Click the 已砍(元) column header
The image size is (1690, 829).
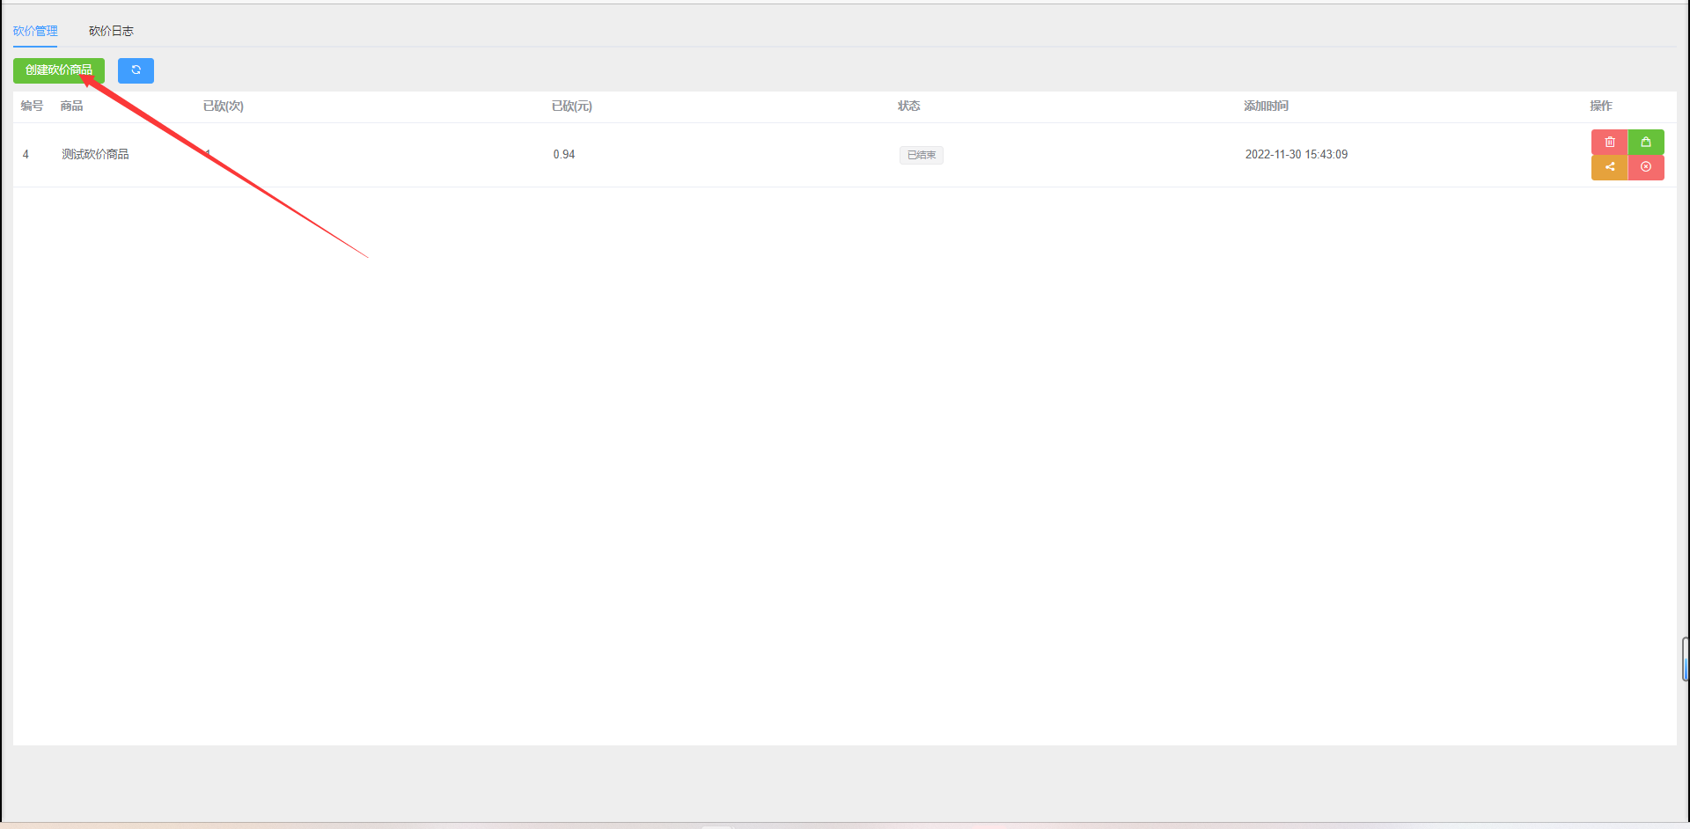click(x=571, y=106)
